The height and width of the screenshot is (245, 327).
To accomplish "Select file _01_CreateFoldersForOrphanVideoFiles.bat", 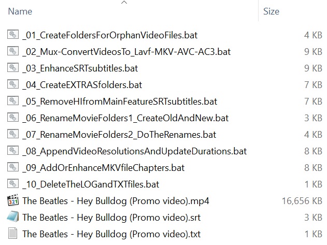I will (x=110, y=35).
